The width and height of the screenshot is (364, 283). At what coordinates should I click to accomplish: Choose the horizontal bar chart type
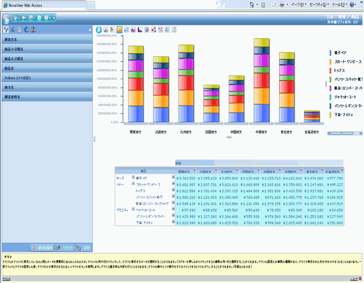pos(113,30)
